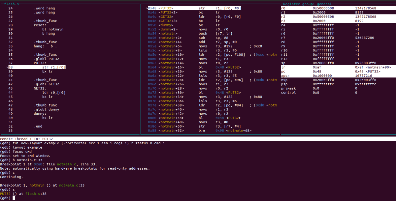Click 'bl 0x48 <PUT32>' at address 0x64
396x201 pixels.
219,67
